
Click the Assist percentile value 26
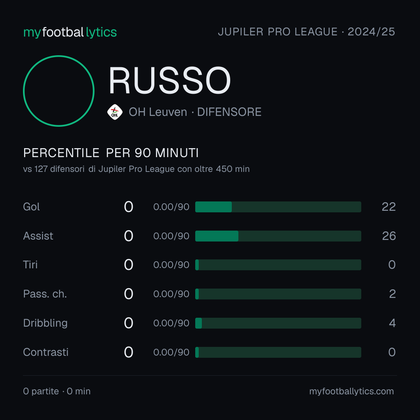pyautogui.click(x=389, y=236)
